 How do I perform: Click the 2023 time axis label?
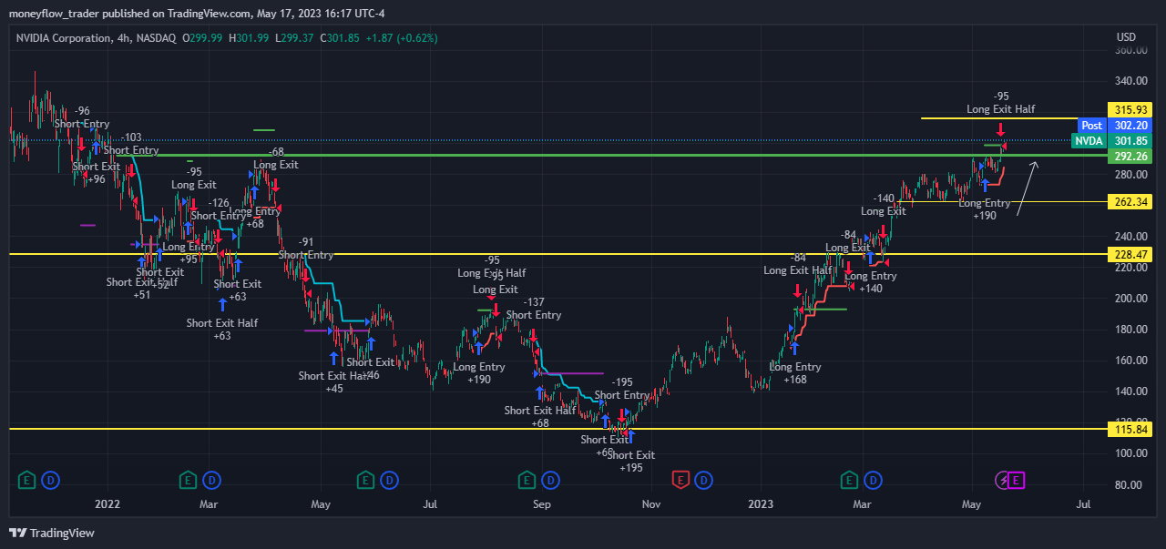tap(761, 503)
